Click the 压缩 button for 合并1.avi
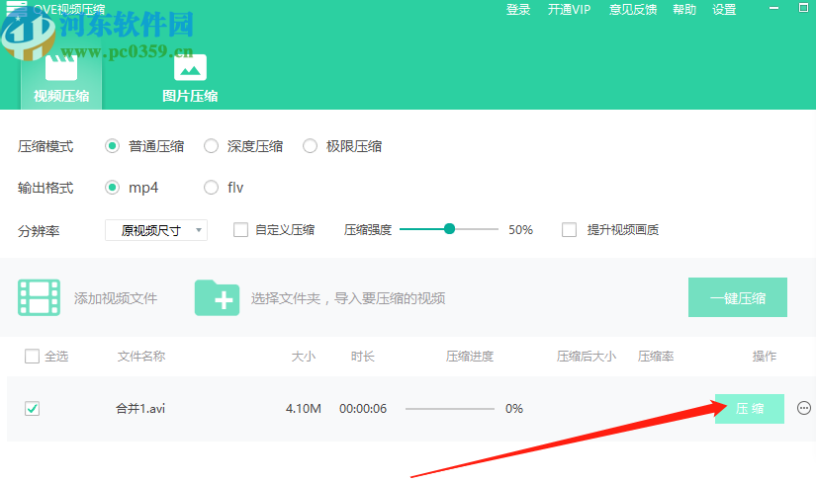Screen dimensions: 816x482 [x=750, y=409]
